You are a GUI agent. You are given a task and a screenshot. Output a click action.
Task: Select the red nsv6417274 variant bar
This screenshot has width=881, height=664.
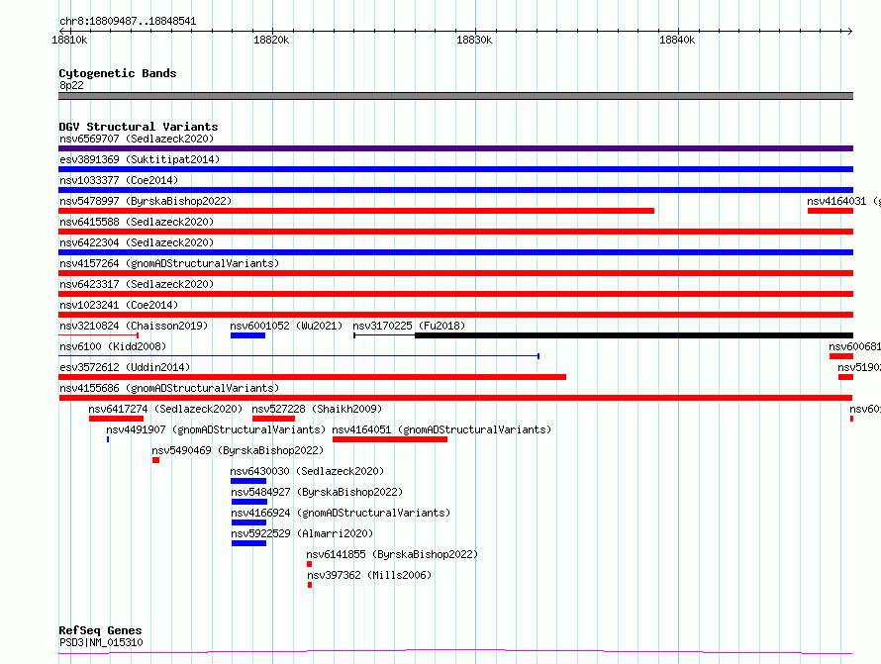point(116,419)
